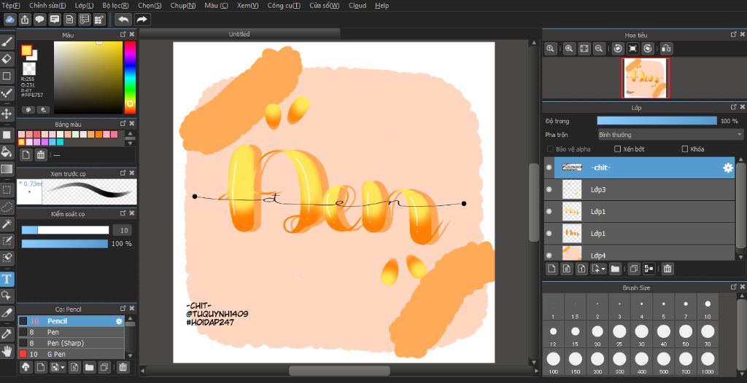Screen dimensions: 747x383
Task: Select the Eraser tool
Action: point(7,58)
